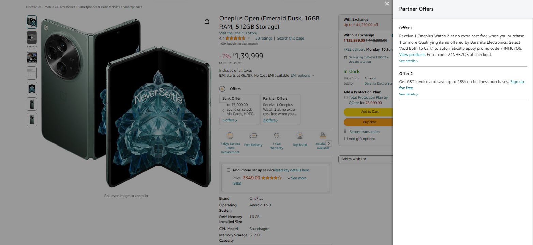
Task: Select the 2 VIDEOS thumbnail
Action: pos(32,37)
